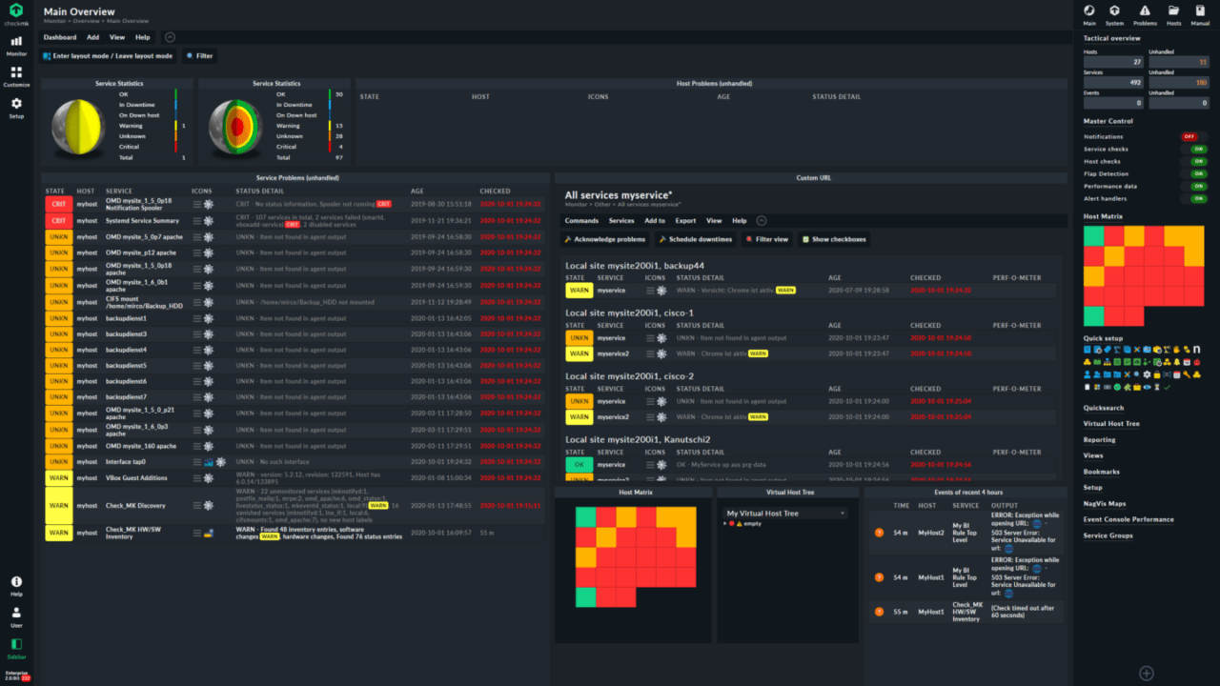Disable Flap Detection switch

(1194, 174)
